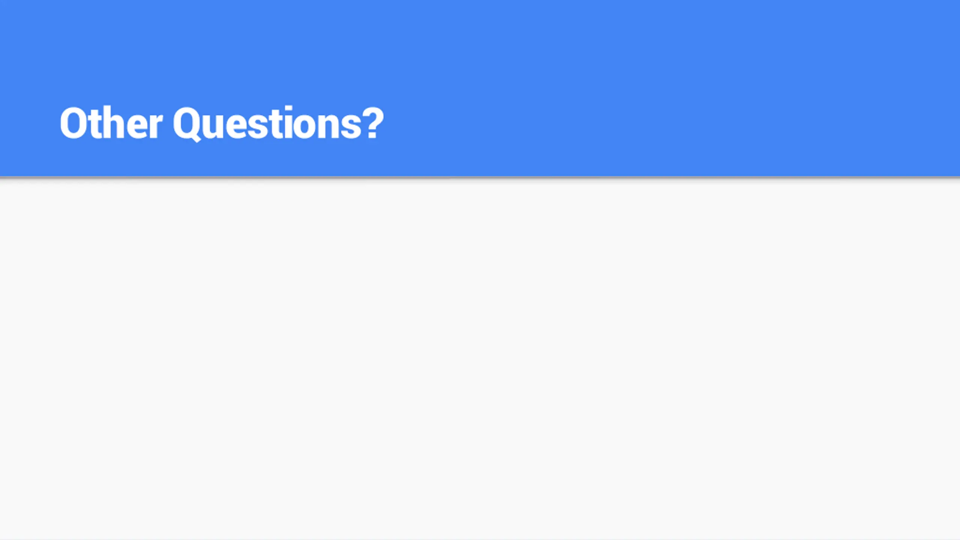The height and width of the screenshot is (540, 960).
Task: Click the thin line at the slide bottom
Action: [480, 539]
